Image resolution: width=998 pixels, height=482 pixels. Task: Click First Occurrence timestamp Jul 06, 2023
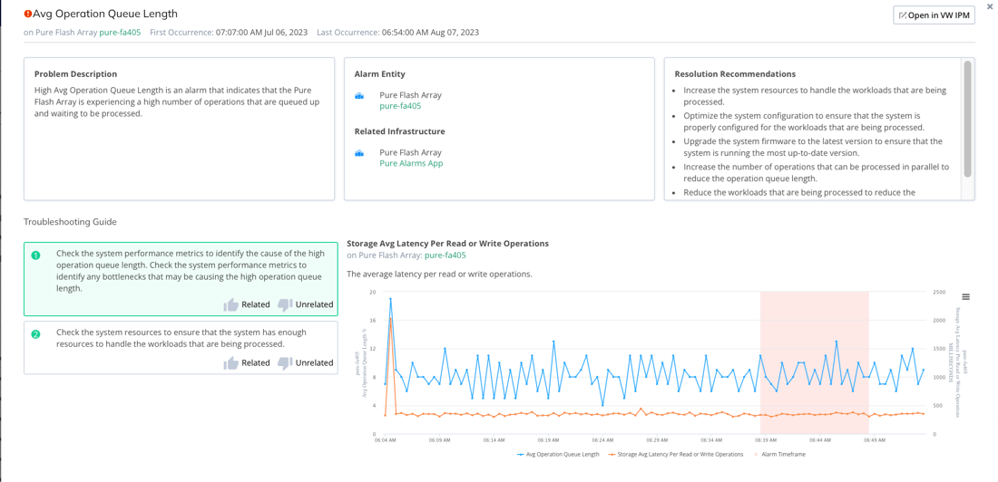(262, 32)
